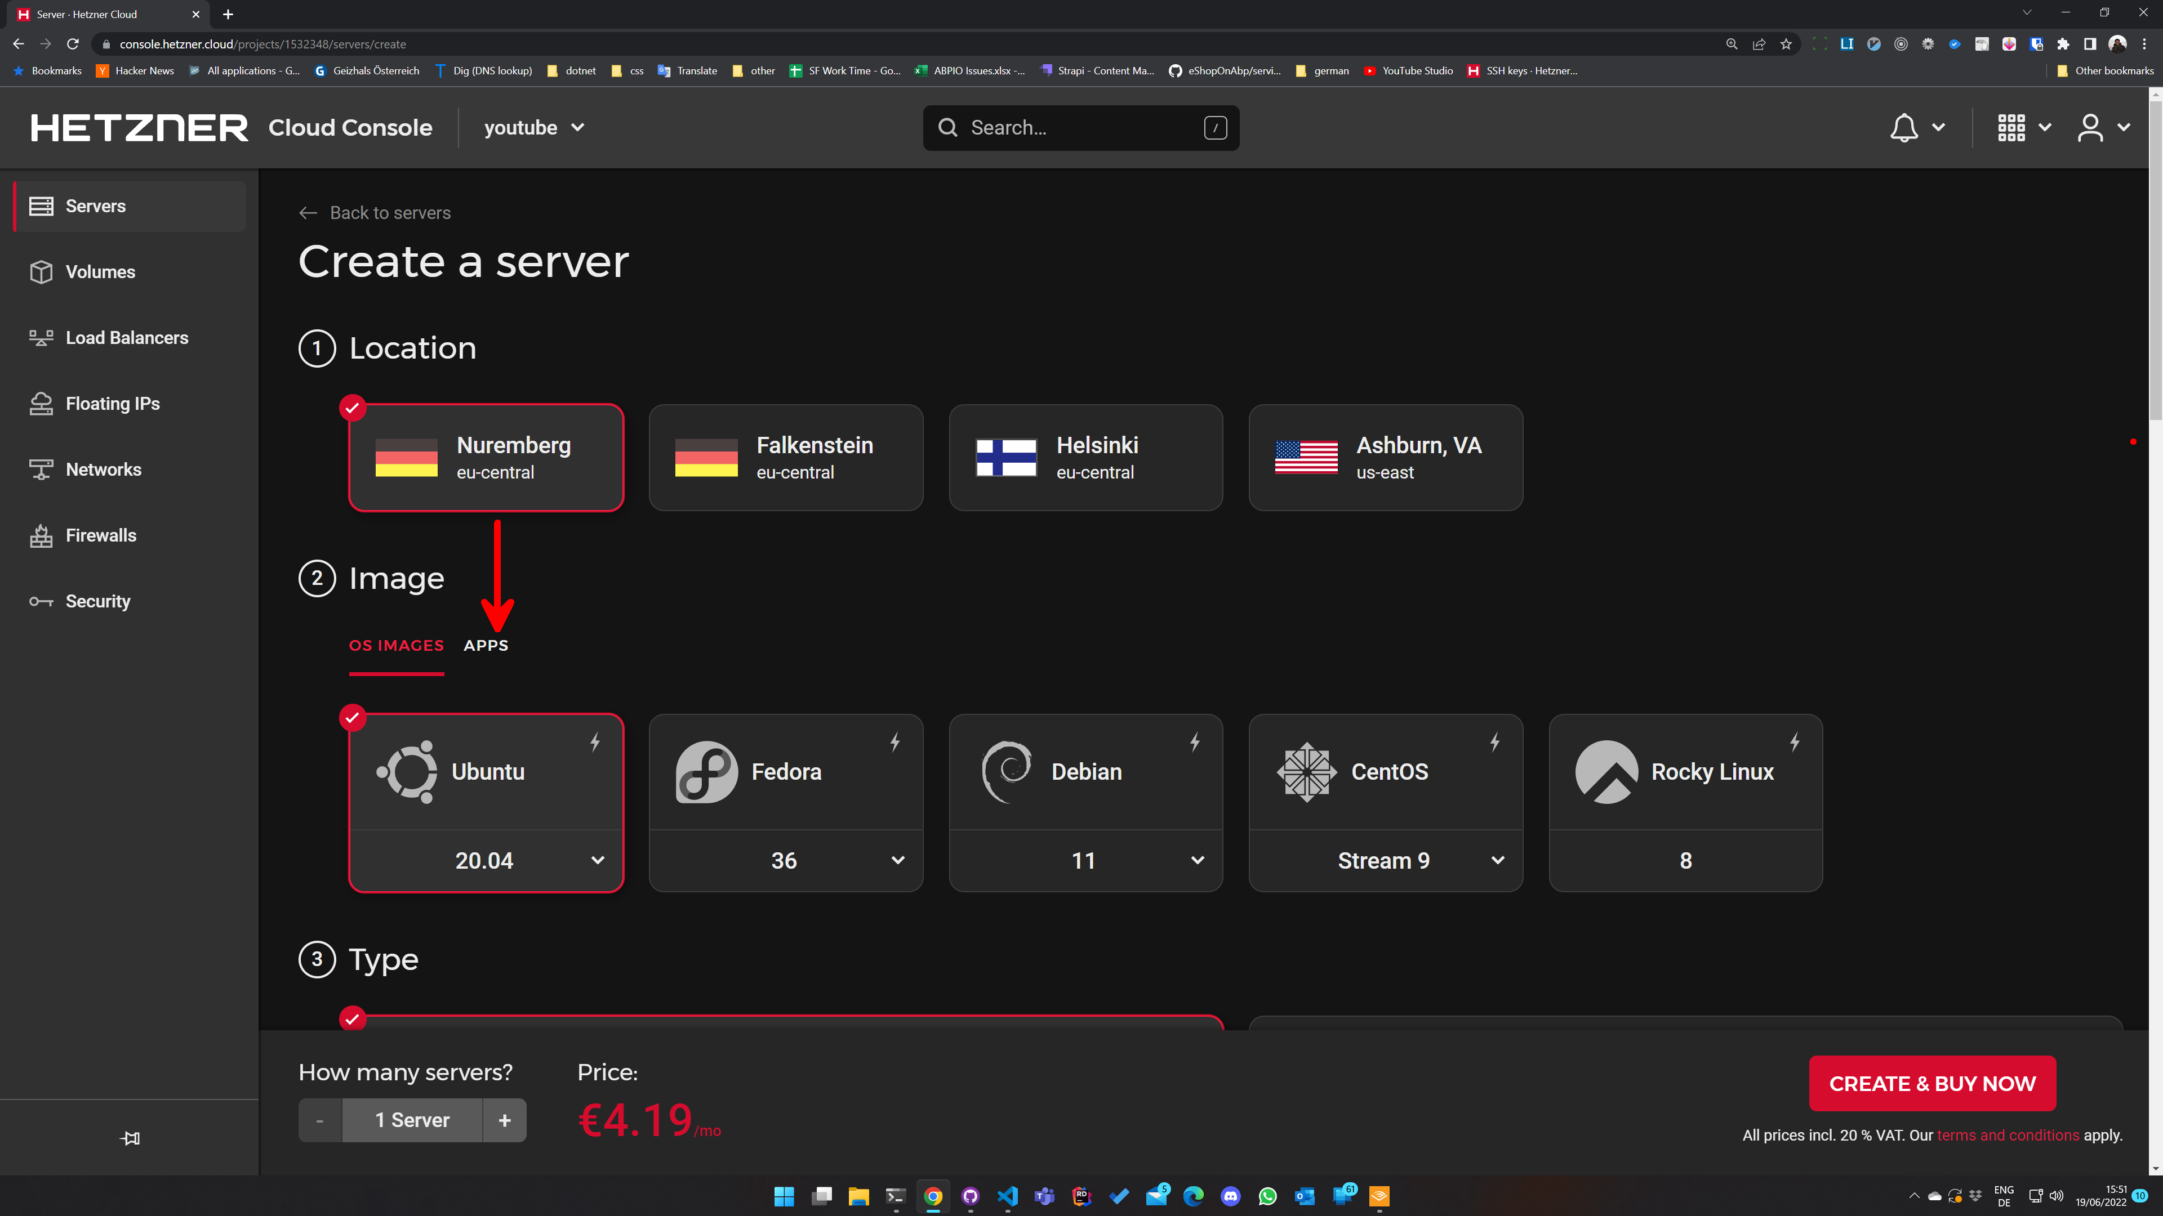Open the notifications bell icon
Screen dimensions: 2163x1216
tap(1903, 128)
